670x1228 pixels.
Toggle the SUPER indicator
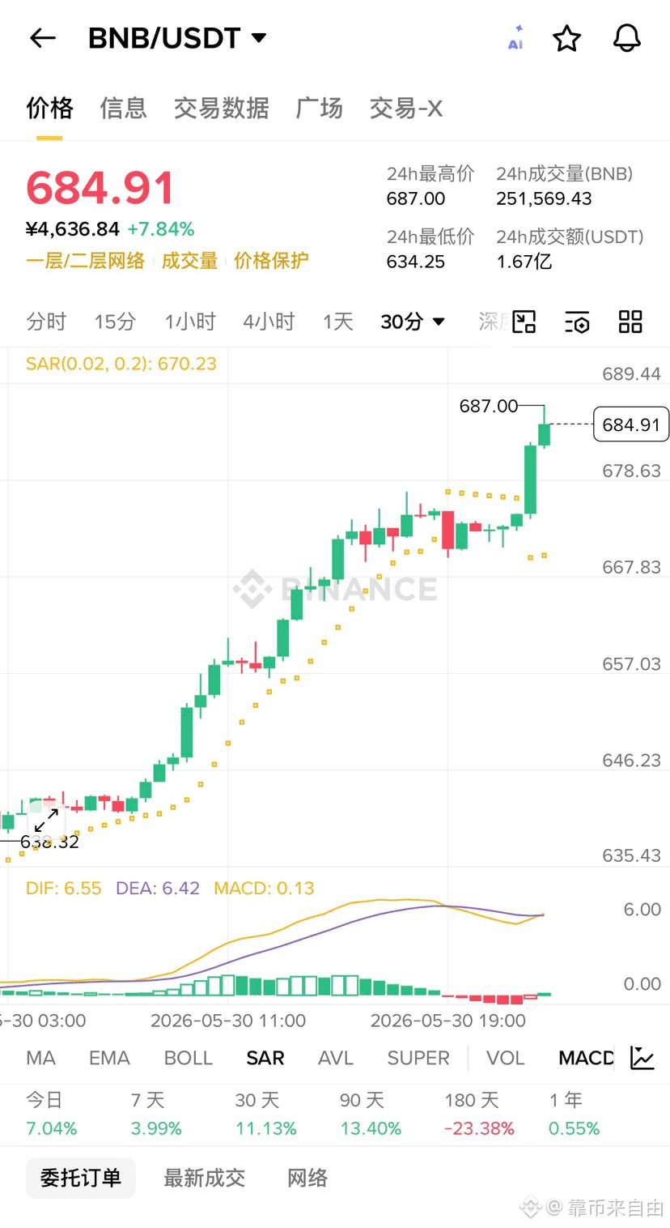tap(418, 1058)
